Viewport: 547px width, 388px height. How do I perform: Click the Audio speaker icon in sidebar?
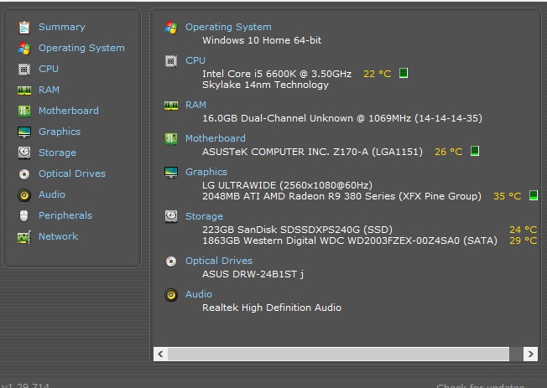(x=24, y=195)
